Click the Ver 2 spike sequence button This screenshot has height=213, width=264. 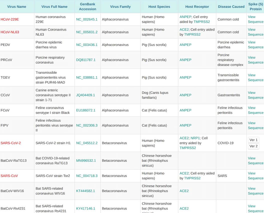(x=253, y=146)
